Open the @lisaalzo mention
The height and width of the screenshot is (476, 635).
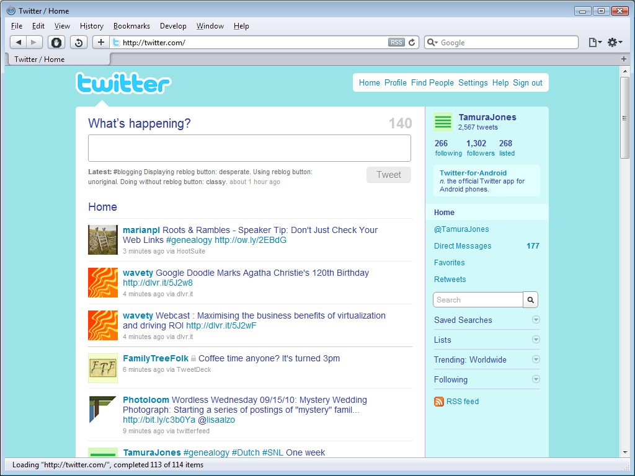216,420
